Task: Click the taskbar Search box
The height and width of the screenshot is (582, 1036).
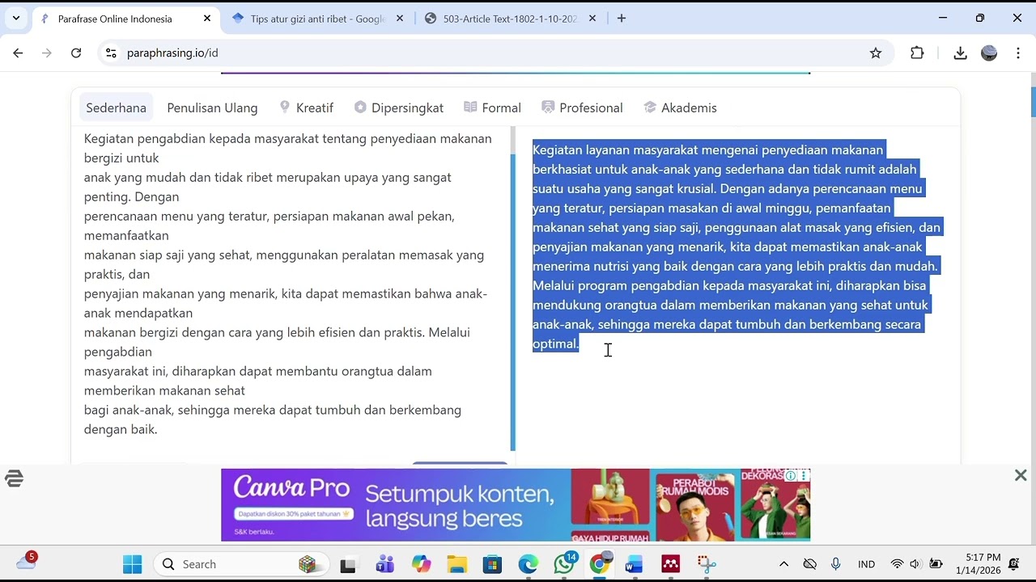Action: pyautogui.click(x=241, y=564)
